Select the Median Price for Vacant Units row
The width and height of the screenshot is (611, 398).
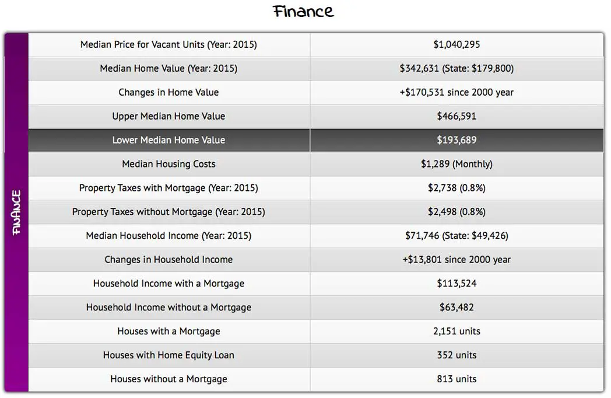coord(168,44)
